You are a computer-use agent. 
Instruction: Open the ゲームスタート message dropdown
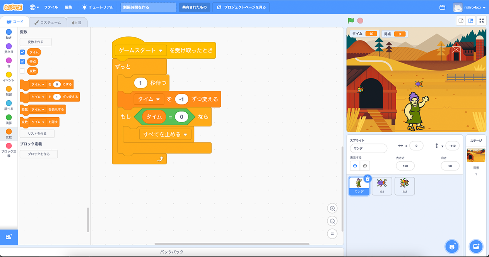[x=161, y=51]
